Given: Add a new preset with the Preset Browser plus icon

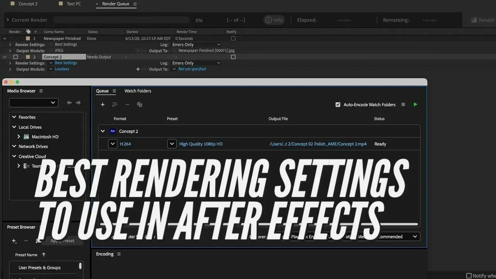Looking at the screenshot, I should [14, 241].
